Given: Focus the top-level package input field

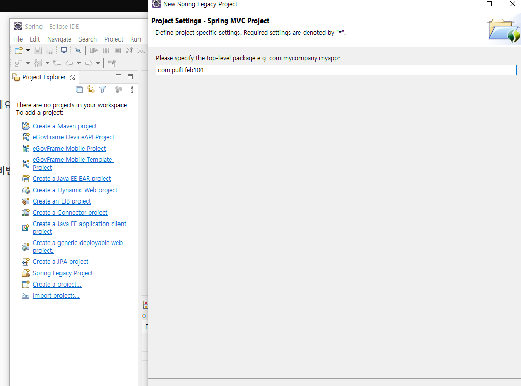Looking at the screenshot, I should point(336,70).
